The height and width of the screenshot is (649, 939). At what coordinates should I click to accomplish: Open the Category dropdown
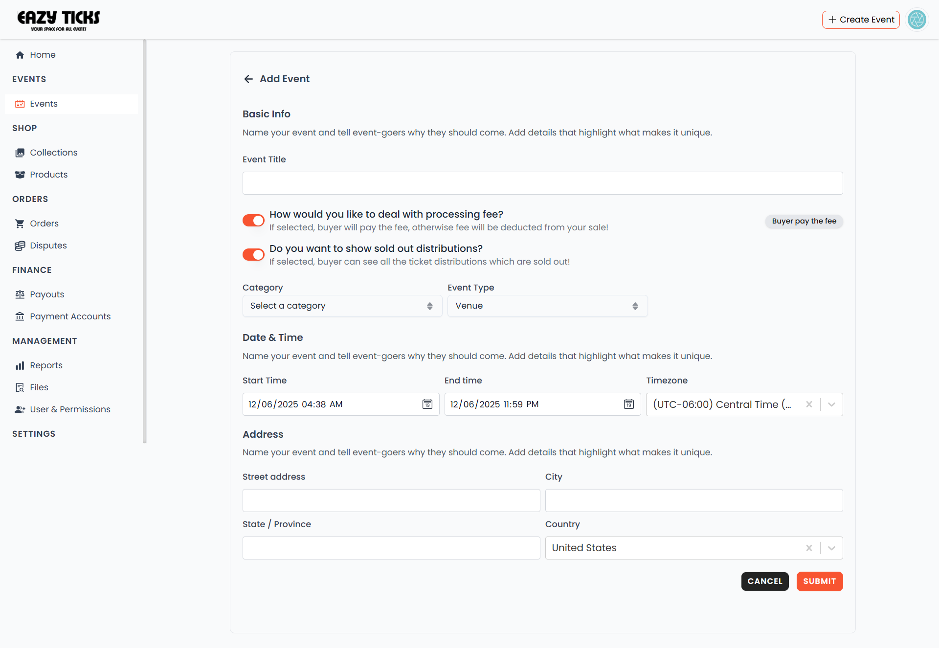[x=342, y=306]
